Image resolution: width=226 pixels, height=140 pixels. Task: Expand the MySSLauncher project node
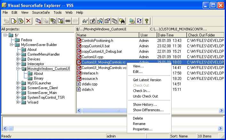tap(18, 83)
